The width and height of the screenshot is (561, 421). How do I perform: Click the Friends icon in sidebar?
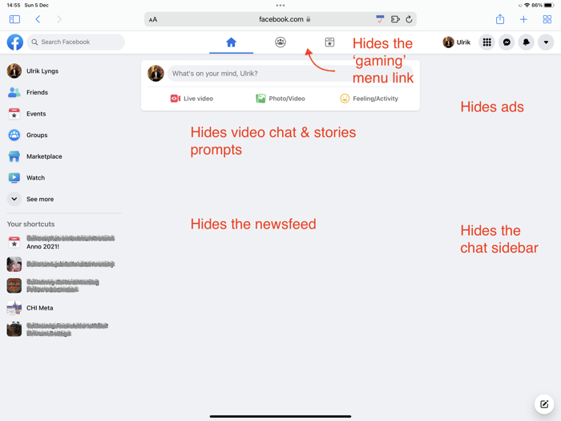tap(14, 92)
